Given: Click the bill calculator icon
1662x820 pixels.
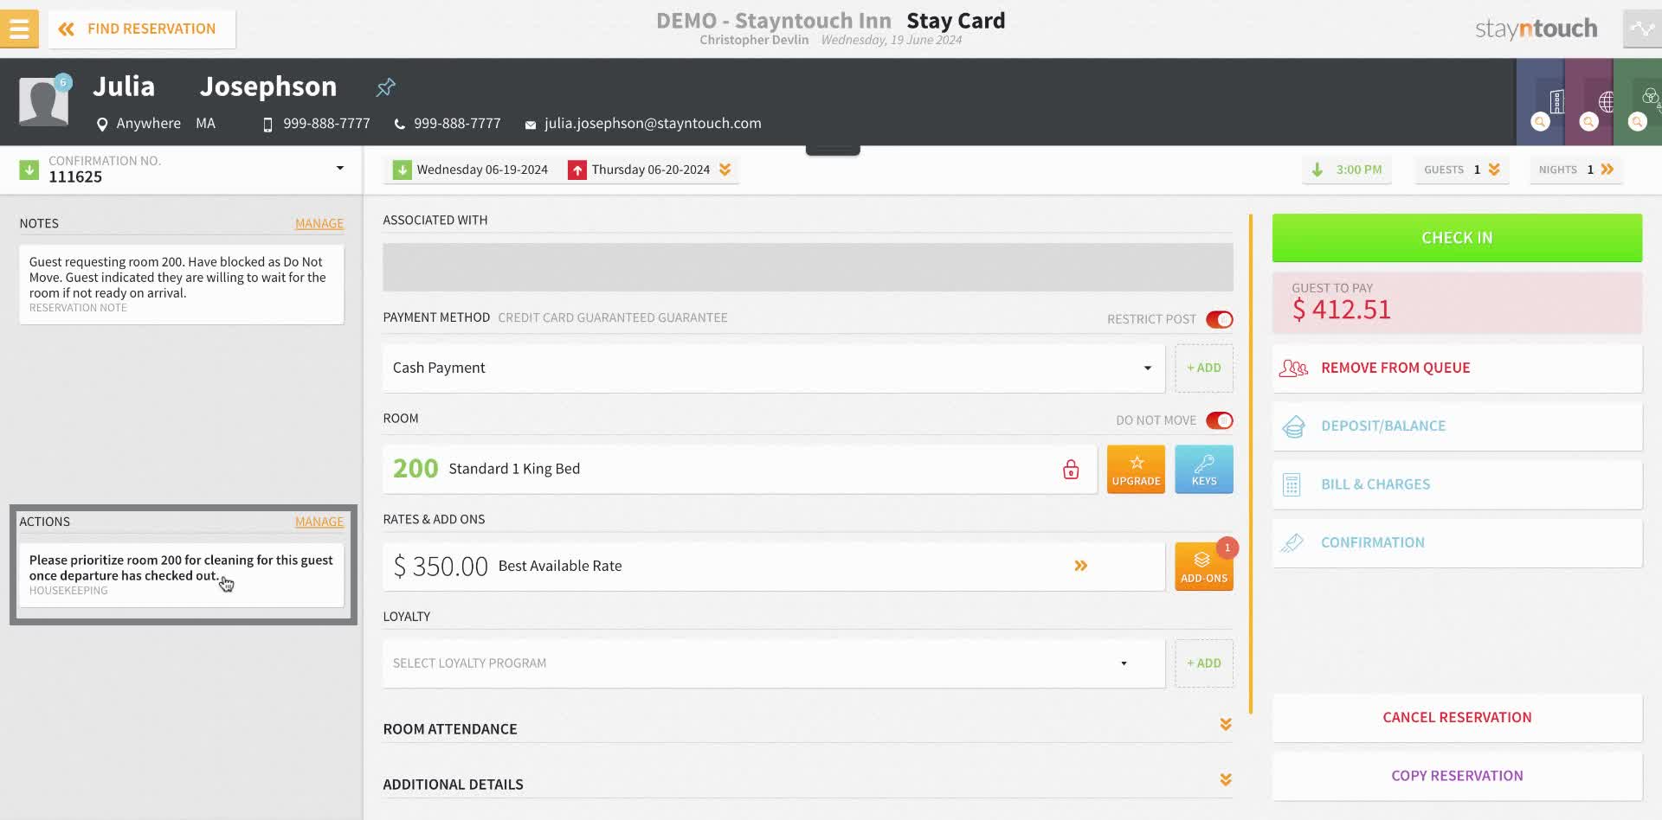Looking at the screenshot, I should [x=1292, y=485].
